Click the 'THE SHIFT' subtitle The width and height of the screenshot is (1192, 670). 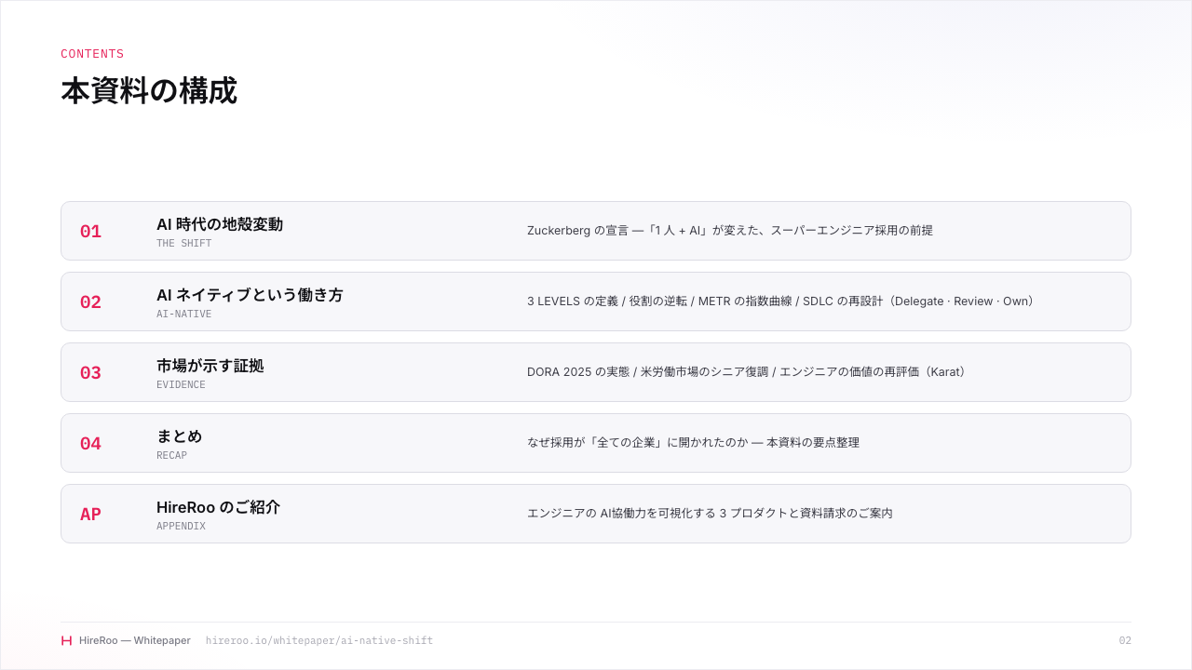tap(184, 244)
